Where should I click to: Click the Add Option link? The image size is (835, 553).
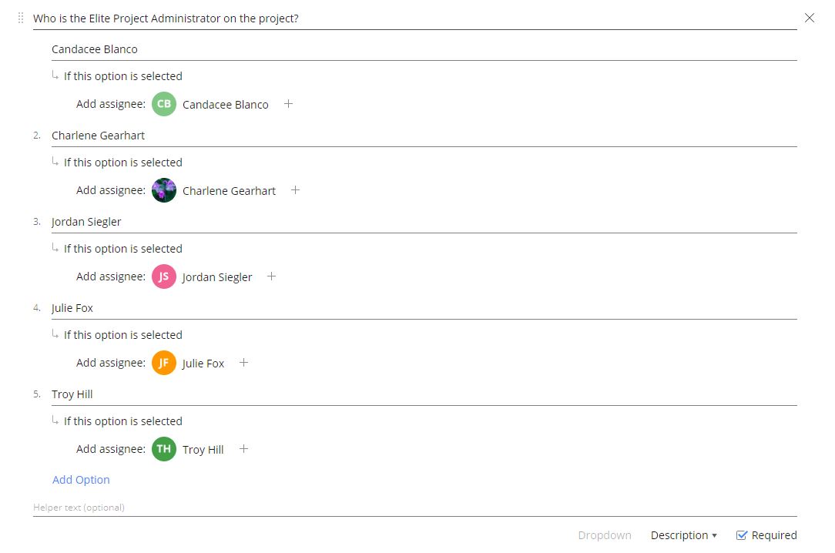[81, 480]
